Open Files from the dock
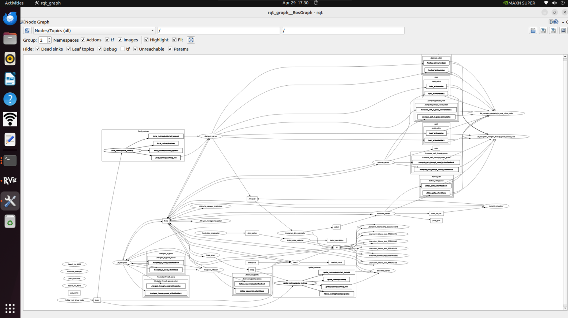 tap(10, 38)
